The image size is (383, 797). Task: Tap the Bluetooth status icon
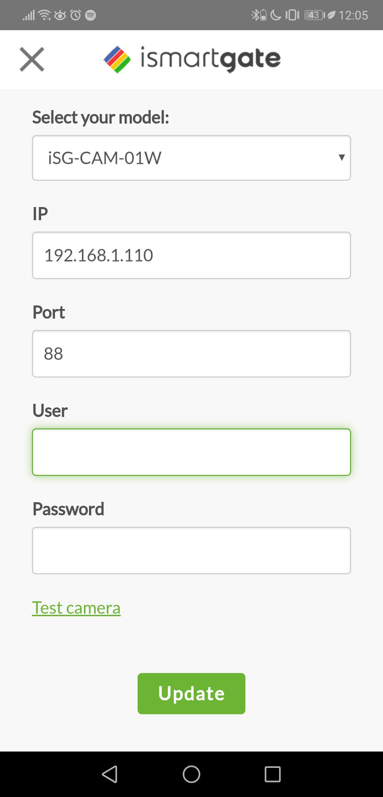pos(255,15)
